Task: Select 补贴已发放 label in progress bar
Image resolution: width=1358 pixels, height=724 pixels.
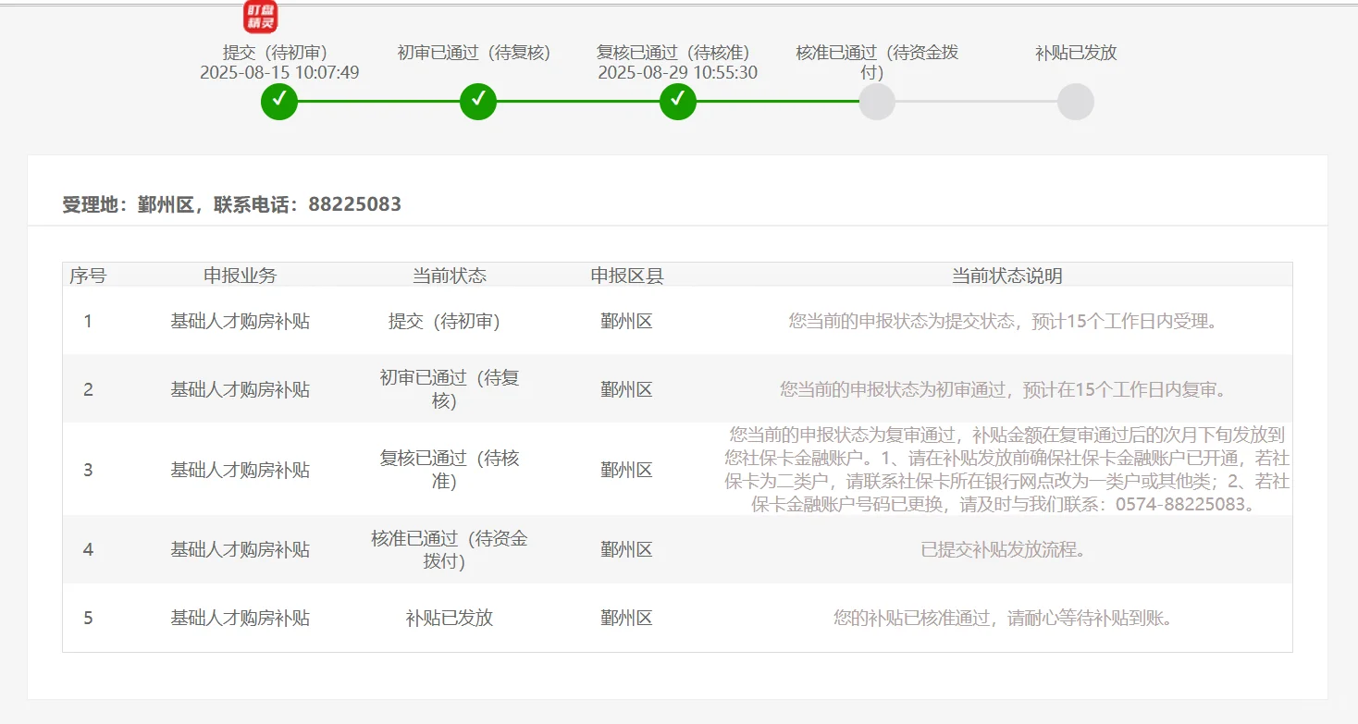Action: coord(1076,53)
